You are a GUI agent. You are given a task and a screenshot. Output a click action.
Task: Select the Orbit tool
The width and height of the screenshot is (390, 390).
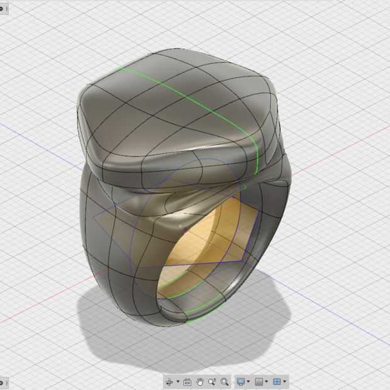169,382
